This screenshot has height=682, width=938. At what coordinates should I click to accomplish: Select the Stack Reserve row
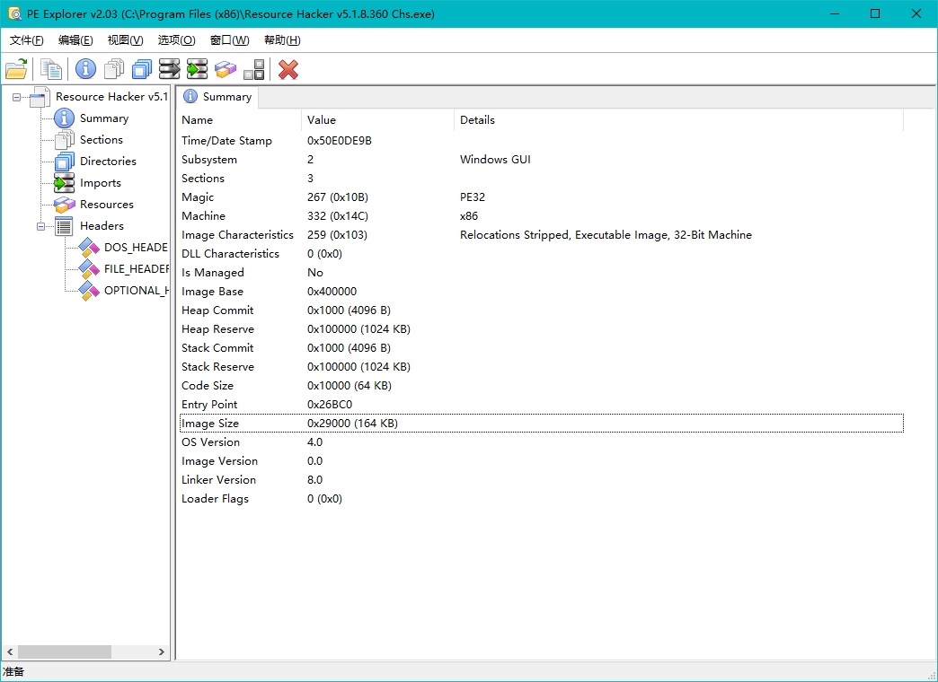542,367
